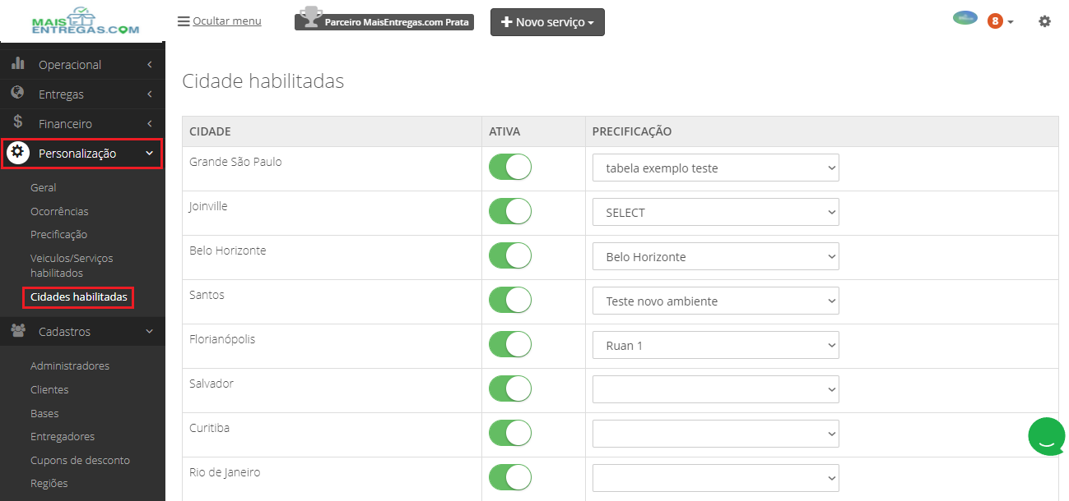Open Ocorrências submenu item

coord(59,211)
